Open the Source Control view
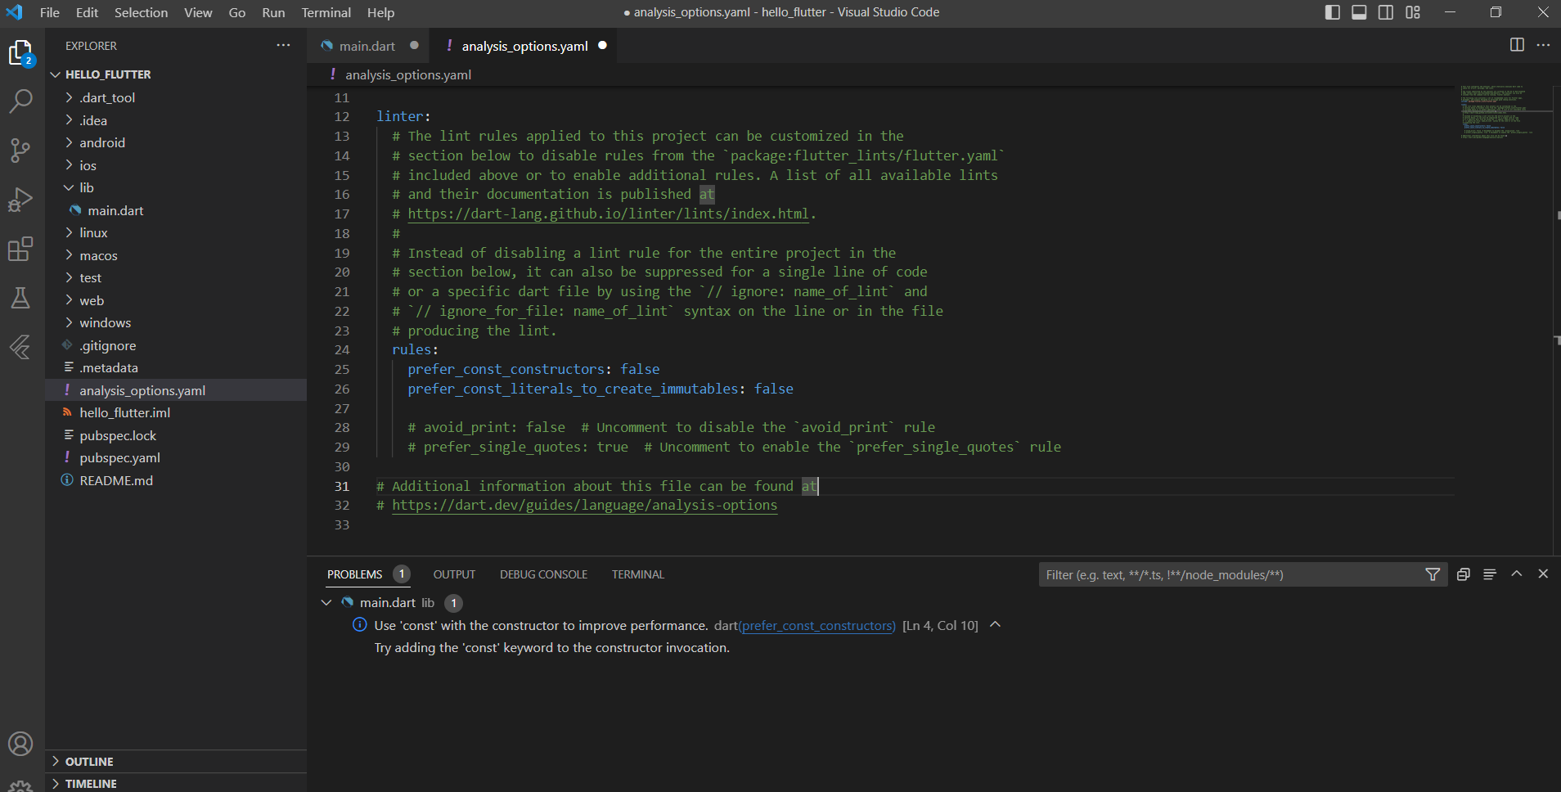This screenshot has height=792, width=1561. pyautogui.click(x=20, y=150)
